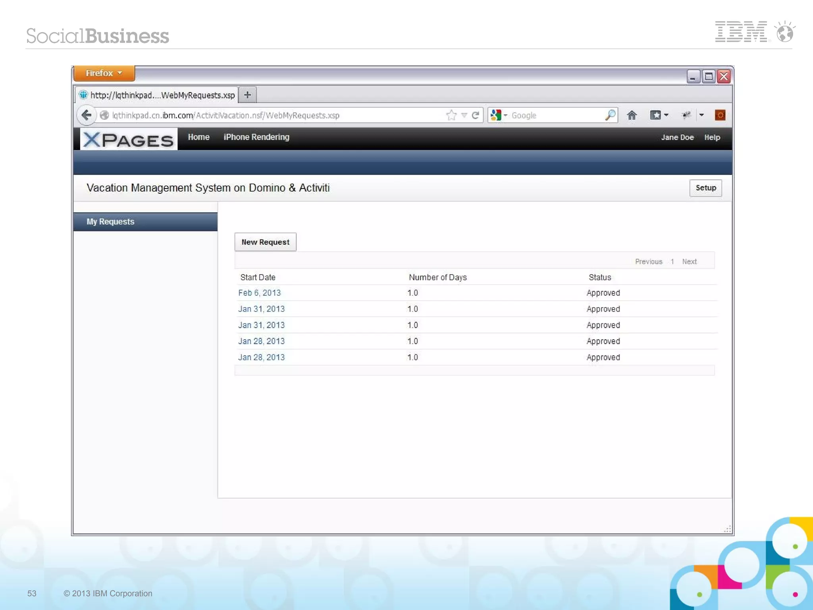
Task: Open the Home menu item
Action: pos(198,137)
